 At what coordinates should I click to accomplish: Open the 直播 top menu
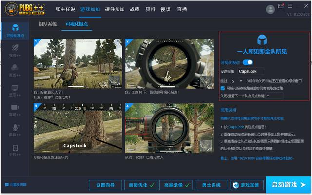[x=182, y=9]
